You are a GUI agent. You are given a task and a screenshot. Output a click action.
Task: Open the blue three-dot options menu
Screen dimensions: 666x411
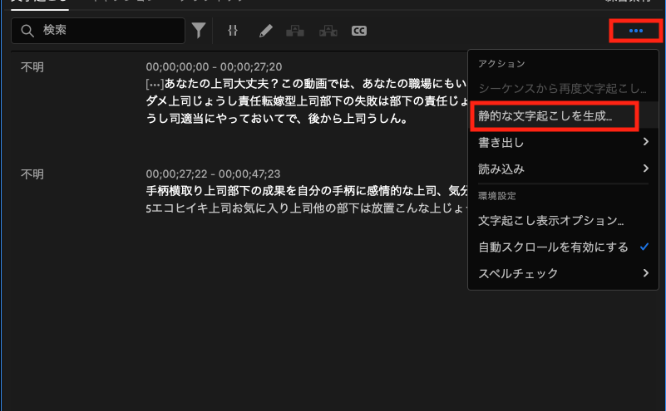(x=636, y=31)
